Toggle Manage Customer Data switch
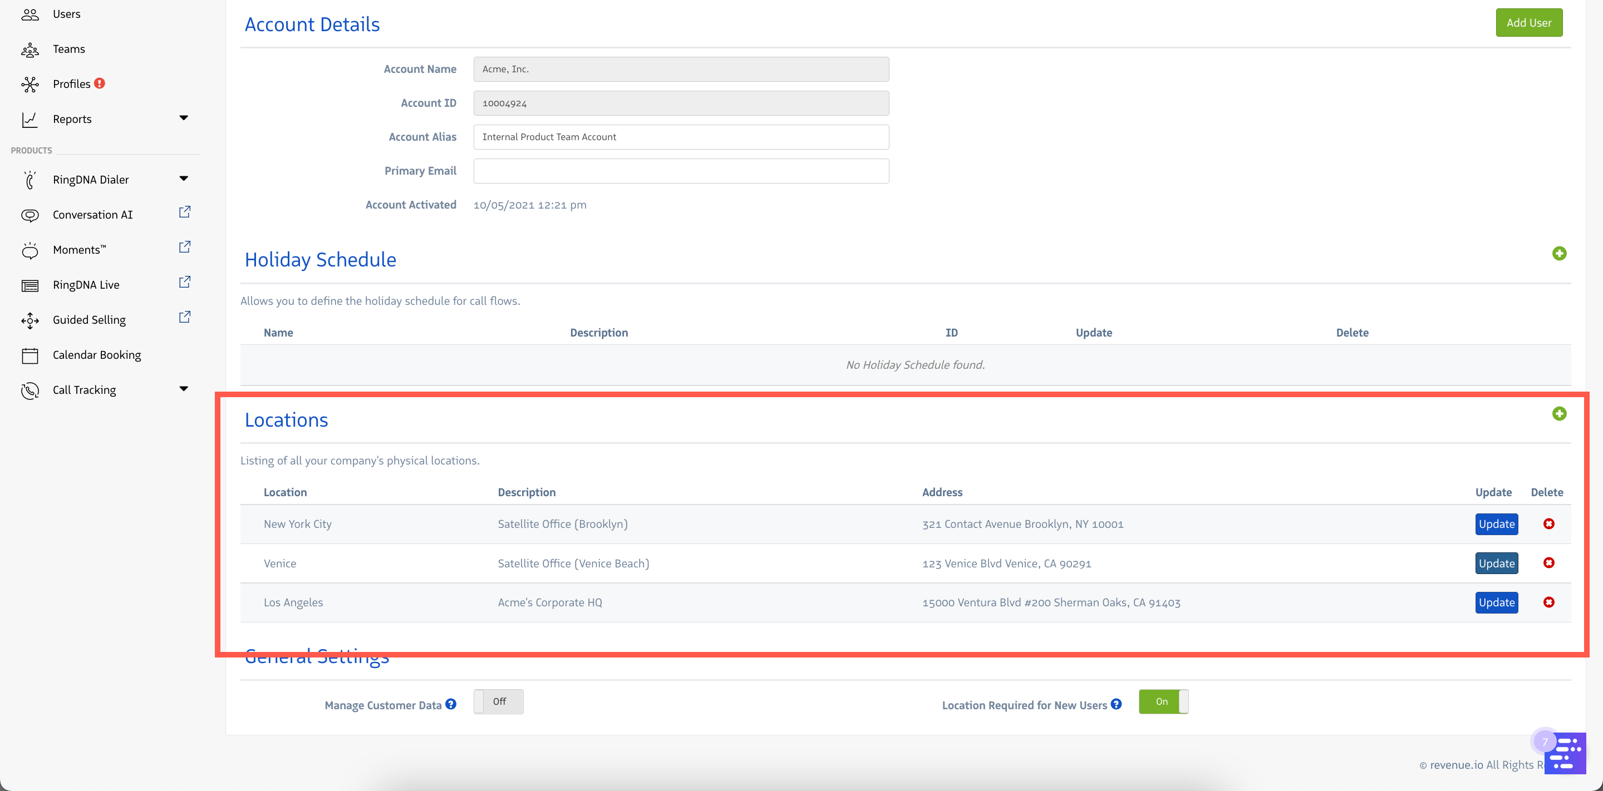The height and width of the screenshot is (791, 1603). [498, 701]
